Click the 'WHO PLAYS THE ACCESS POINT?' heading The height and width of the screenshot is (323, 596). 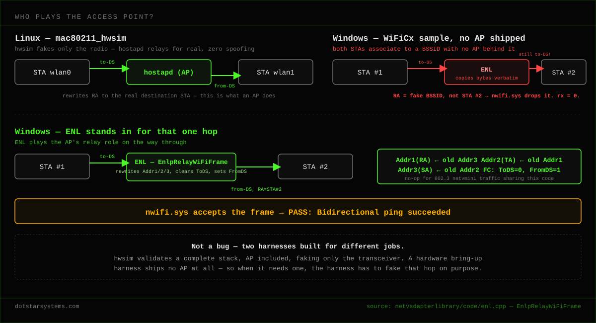tap(84, 17)
